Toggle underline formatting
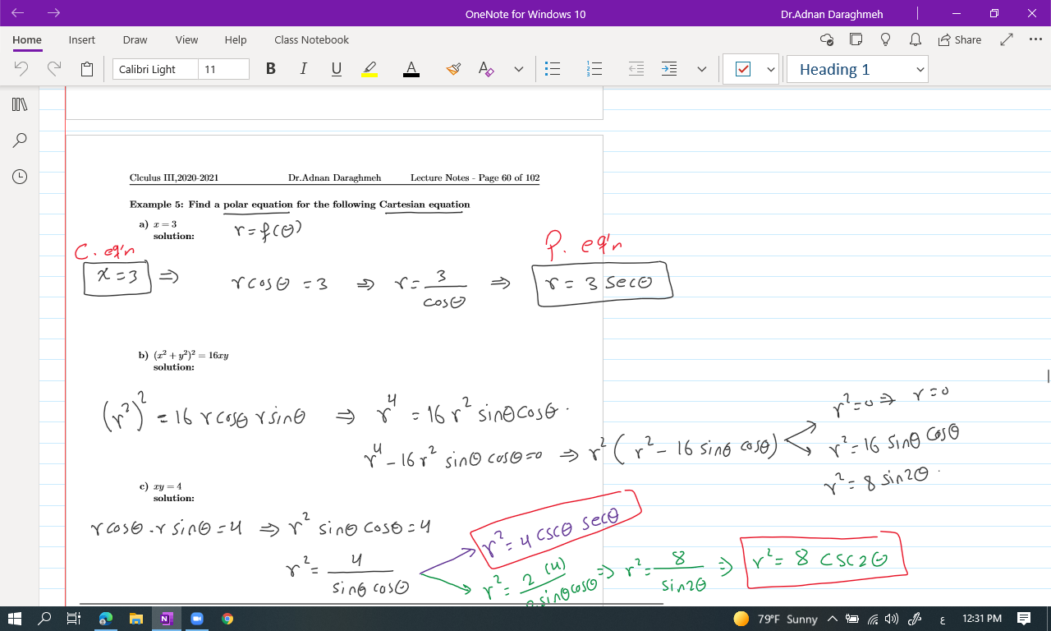Screen dimensions: 1051x631 [337, 70]
